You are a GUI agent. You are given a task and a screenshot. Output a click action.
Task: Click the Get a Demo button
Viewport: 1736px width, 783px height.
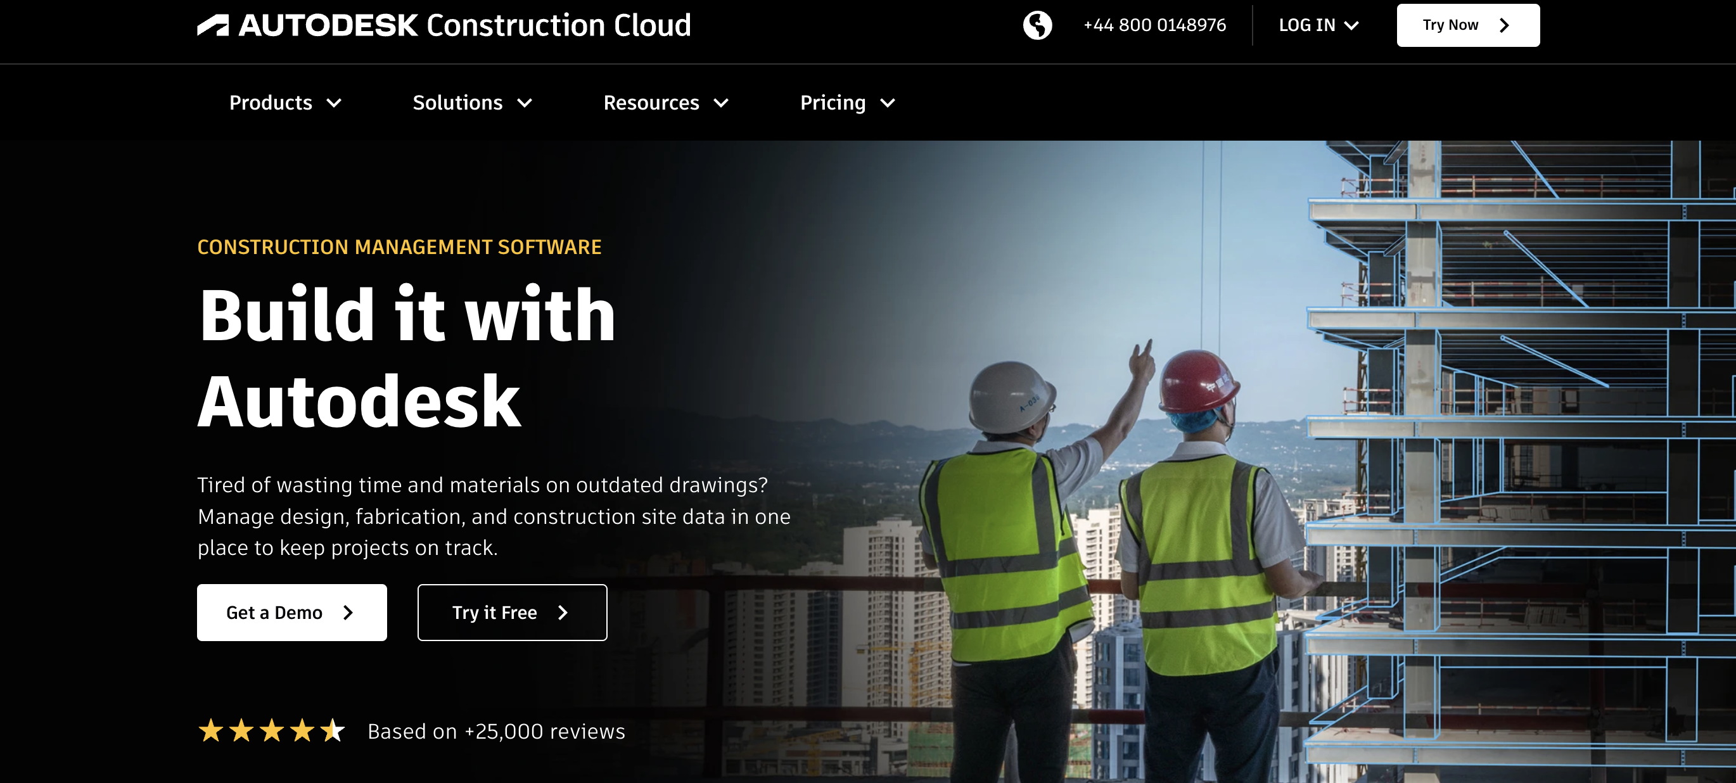(x=292, y=612)
